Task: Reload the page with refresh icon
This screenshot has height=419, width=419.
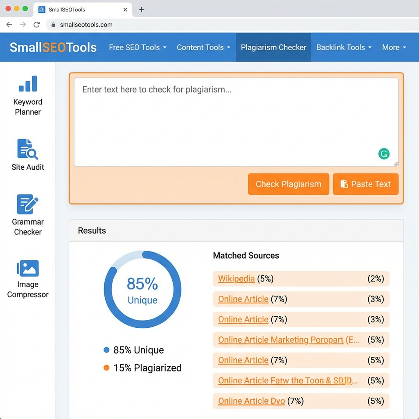Action: (x=36, y=25)
